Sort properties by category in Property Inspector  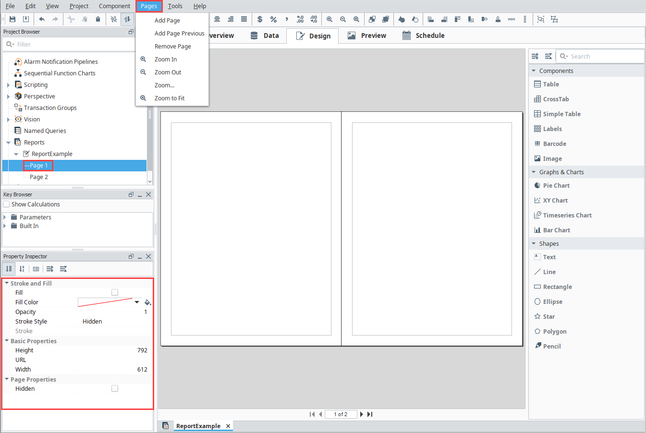click(x=9, y=269)
